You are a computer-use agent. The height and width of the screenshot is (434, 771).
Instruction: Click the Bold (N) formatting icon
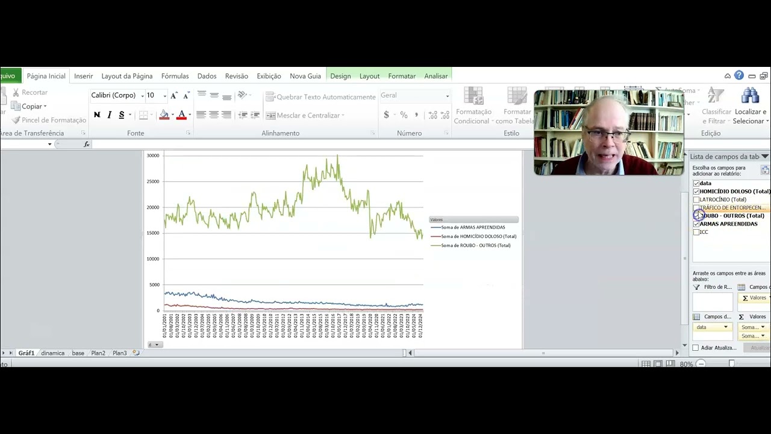coord(97,115)
